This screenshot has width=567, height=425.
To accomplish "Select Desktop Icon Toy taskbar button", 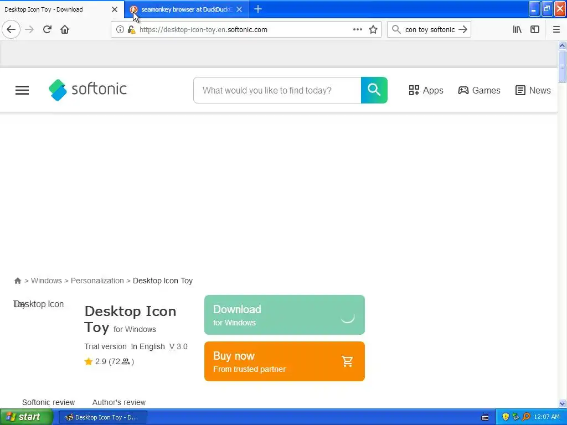I will [x=102, y=417].
